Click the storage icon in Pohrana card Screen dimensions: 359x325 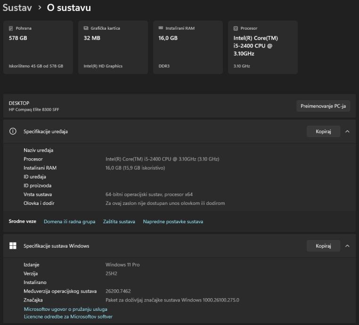pyautogui.click(x=11, y=28)
